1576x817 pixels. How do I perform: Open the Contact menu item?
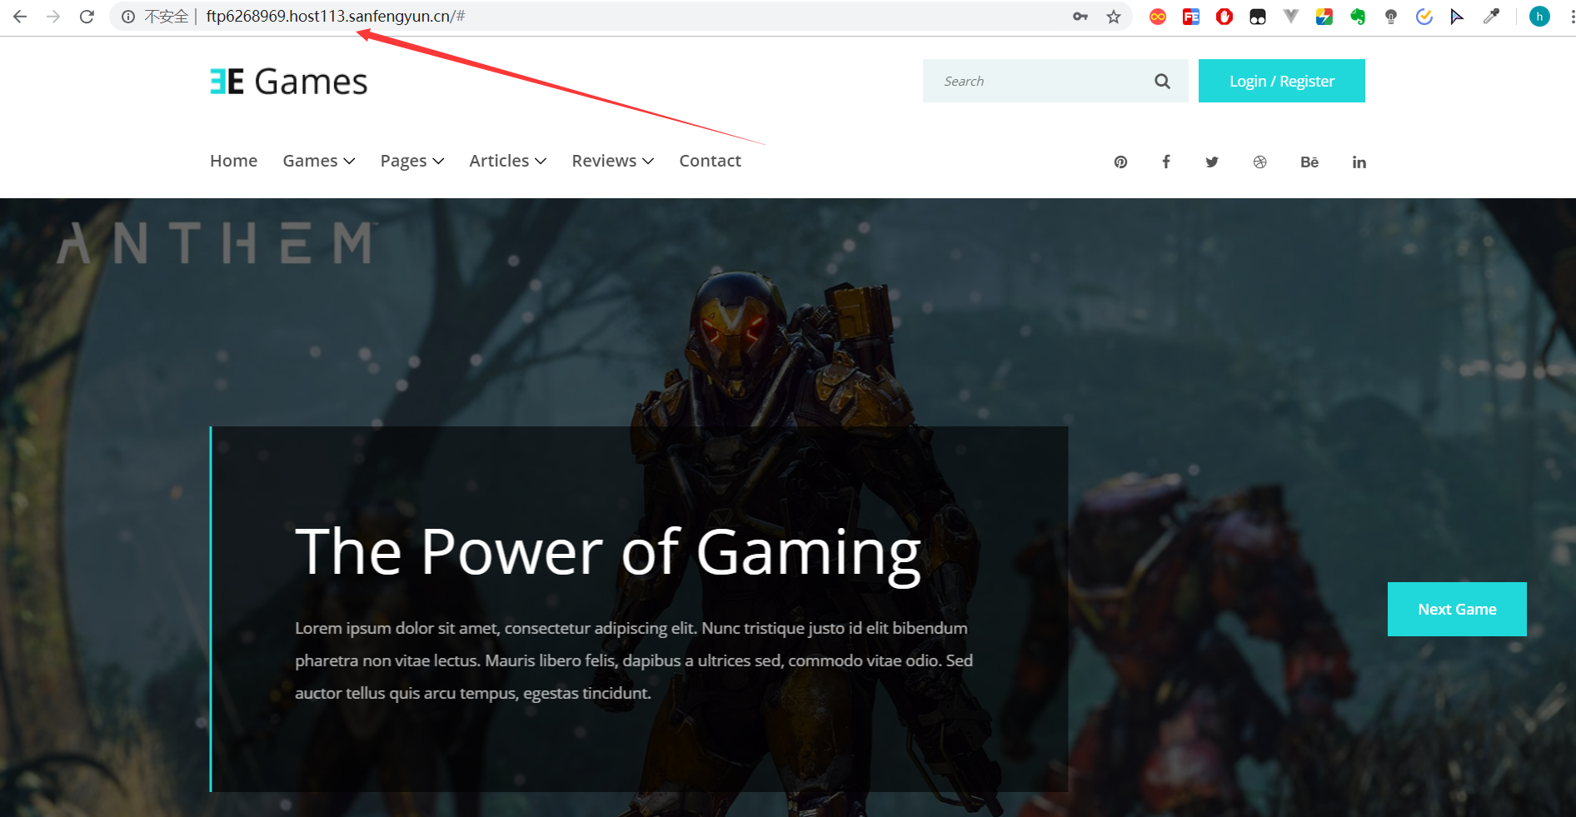710,161
